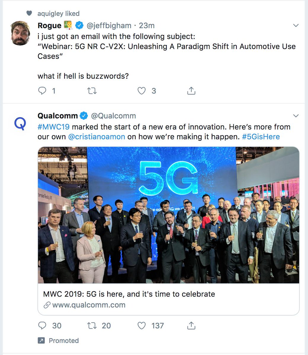The height and width of the screenshot is (355, 308).
Task: Share the Qualcomm promoted tweet
Action: pos(191,325)
